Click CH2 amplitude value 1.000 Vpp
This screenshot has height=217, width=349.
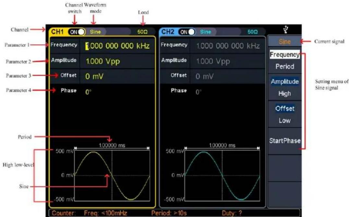[x=213, y=61]
